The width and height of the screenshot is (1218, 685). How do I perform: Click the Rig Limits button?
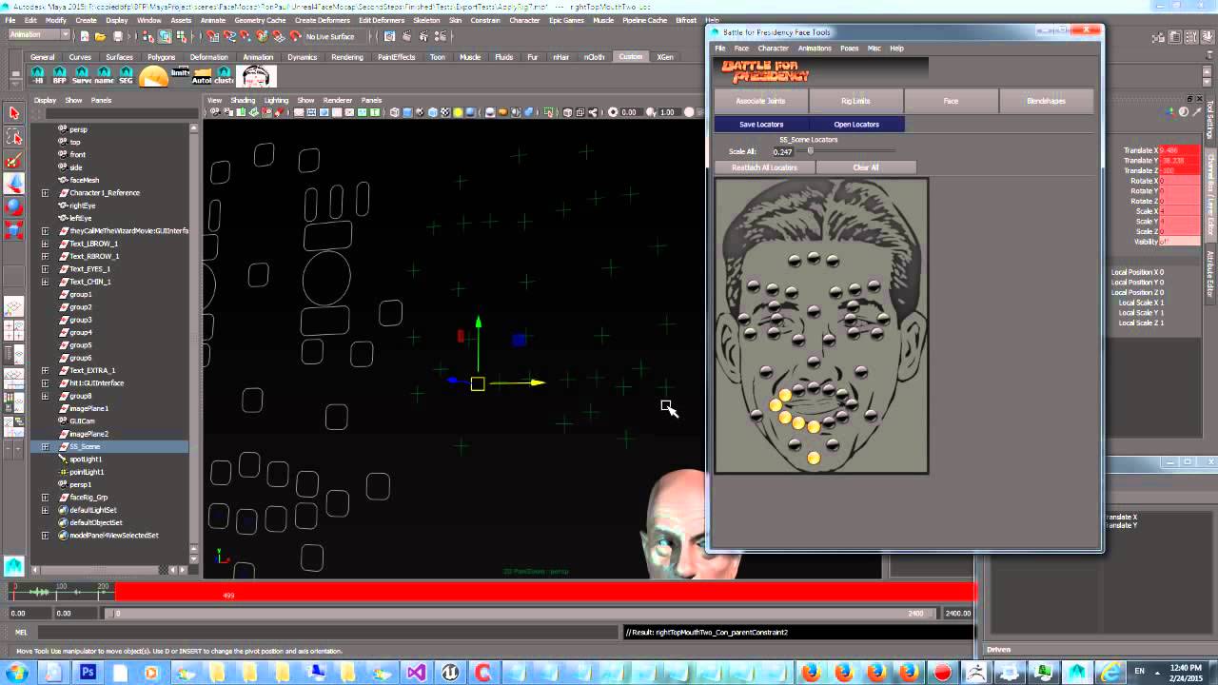[855, 101]
